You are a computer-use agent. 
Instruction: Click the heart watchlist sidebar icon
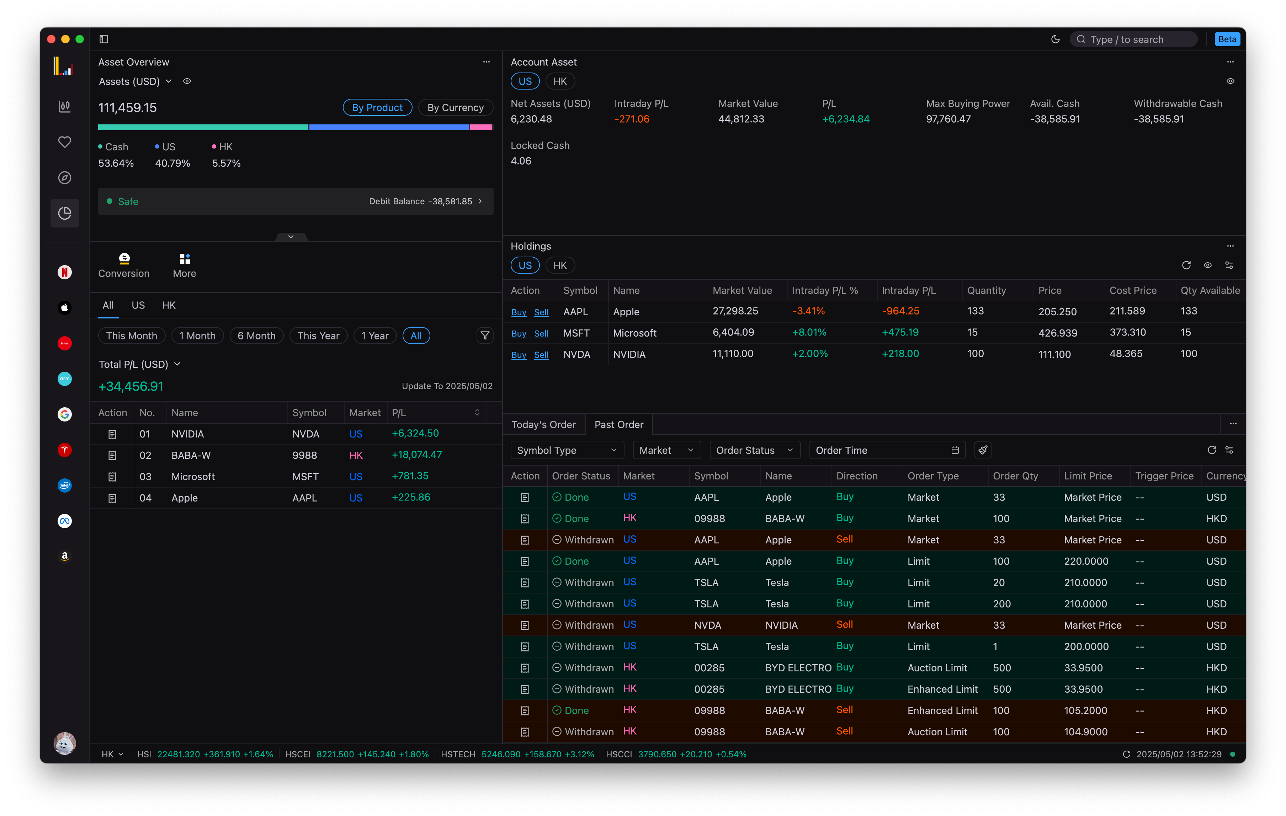(65, 142)
